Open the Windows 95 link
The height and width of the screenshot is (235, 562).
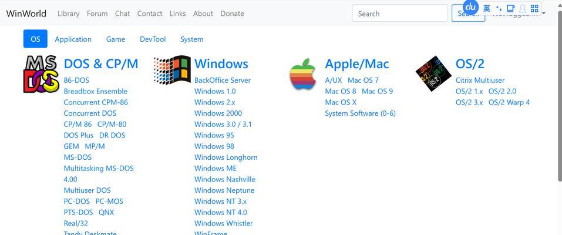coord(214,135)
